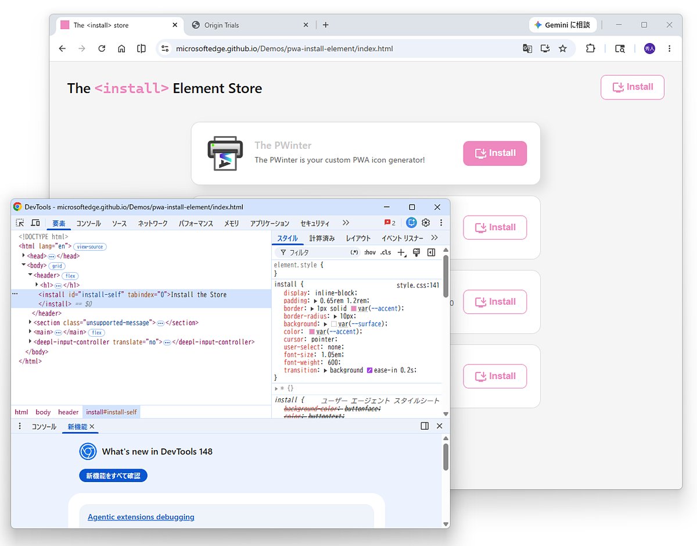Expand the main element node
This screenshot has height=546, width=697.
pos(30,332)
